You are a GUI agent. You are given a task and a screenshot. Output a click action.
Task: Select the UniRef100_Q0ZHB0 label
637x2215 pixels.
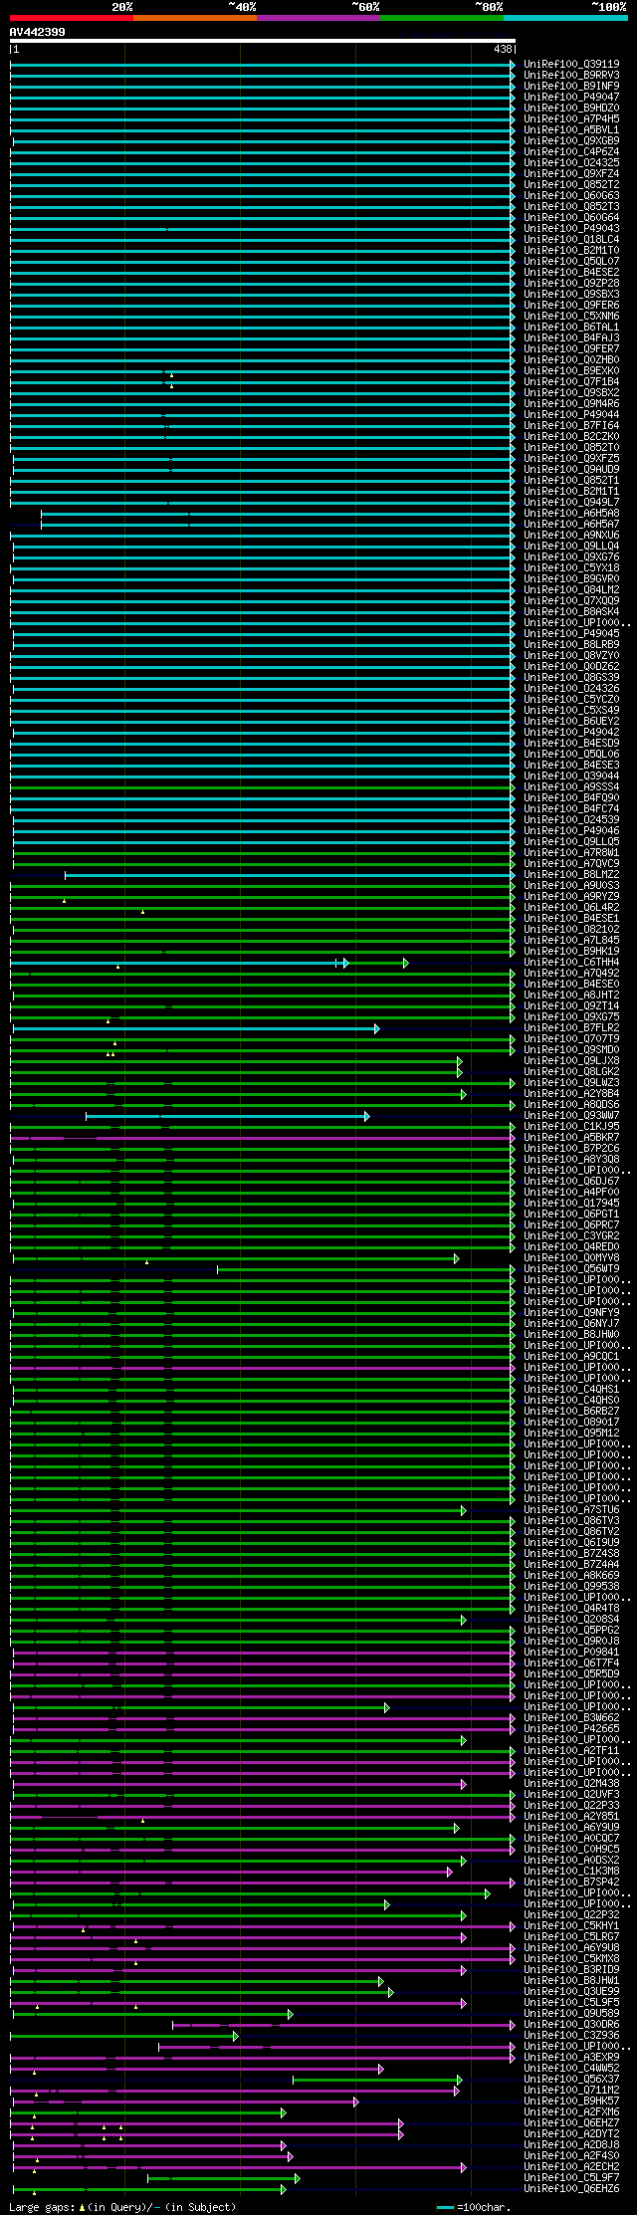[571, 360]
